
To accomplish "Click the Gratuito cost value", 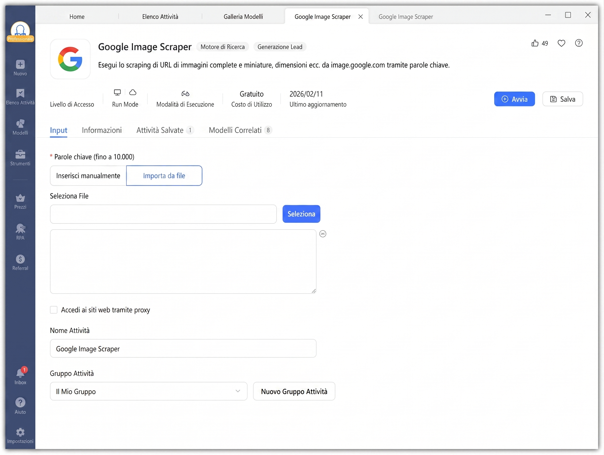I will tap(252, 94).
